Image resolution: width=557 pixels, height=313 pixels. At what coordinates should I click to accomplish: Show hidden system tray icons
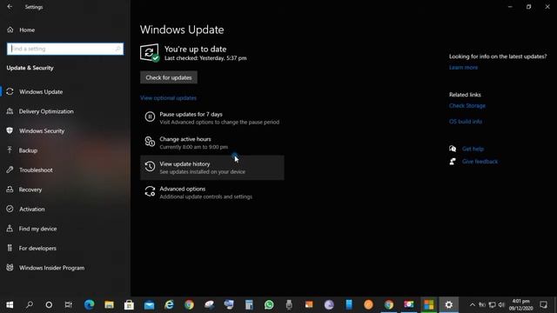tap(472, 304)
